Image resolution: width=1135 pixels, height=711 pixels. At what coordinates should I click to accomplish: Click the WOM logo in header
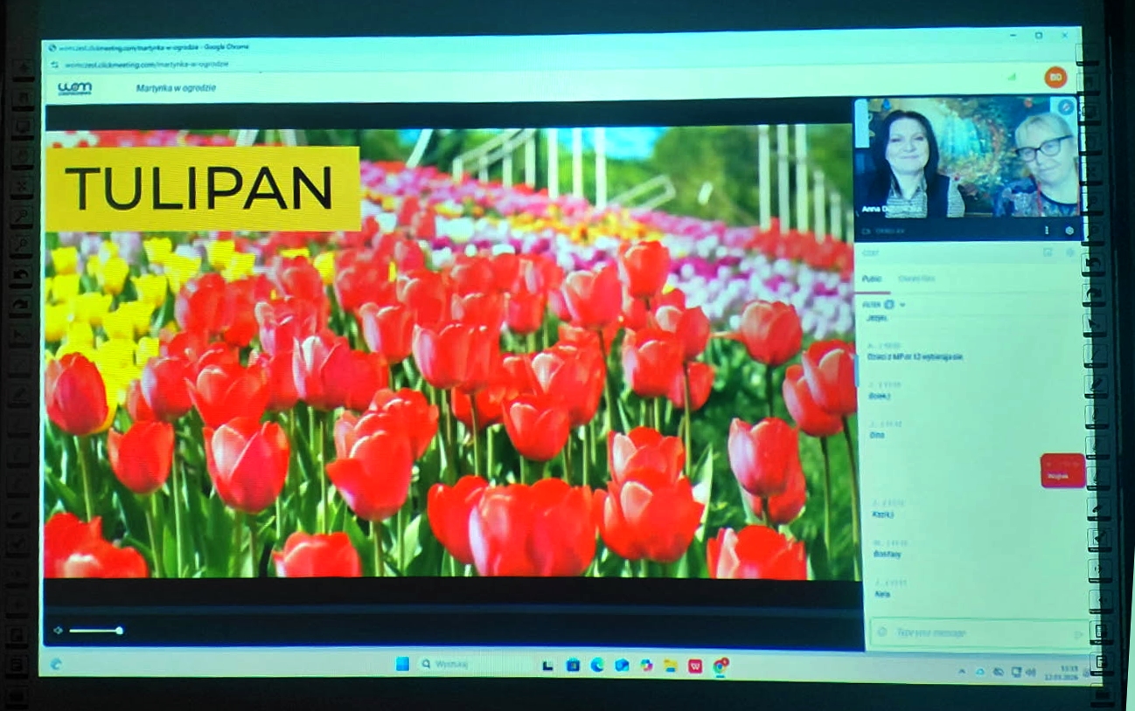point(74,87)
